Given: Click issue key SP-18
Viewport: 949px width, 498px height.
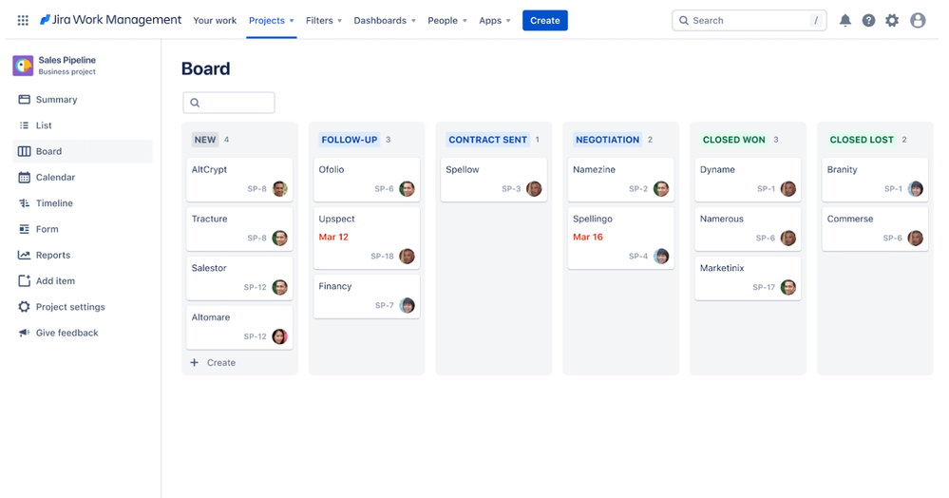Looking at the screenshot, I should tap(382, 256).
